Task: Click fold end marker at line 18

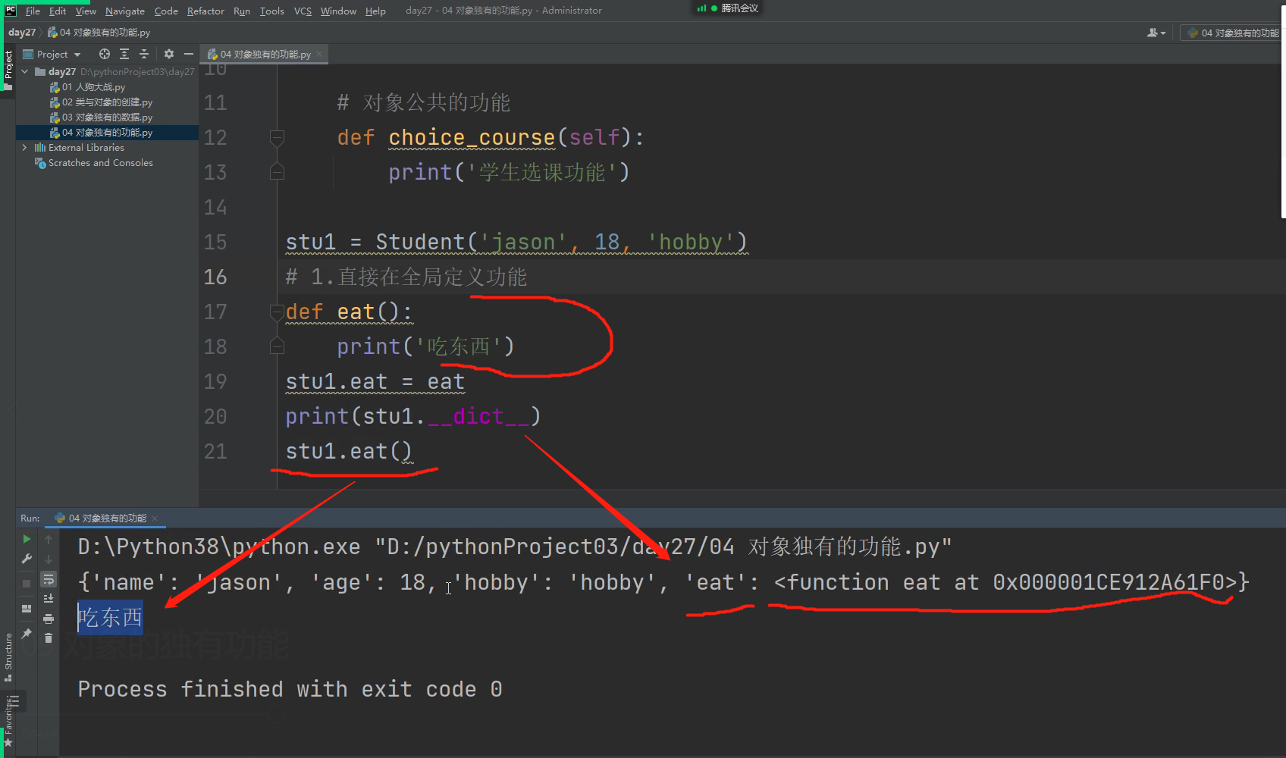Action: point(278,346)
